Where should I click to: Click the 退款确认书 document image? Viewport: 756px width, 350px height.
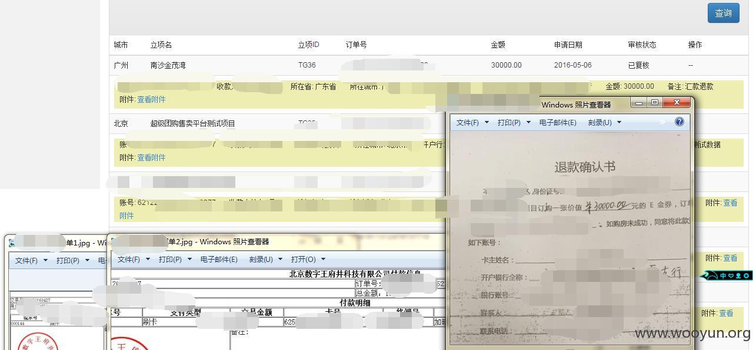(x=570, y=238)
